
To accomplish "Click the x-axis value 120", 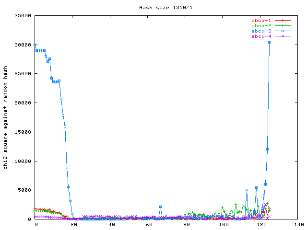I will 261,225.
